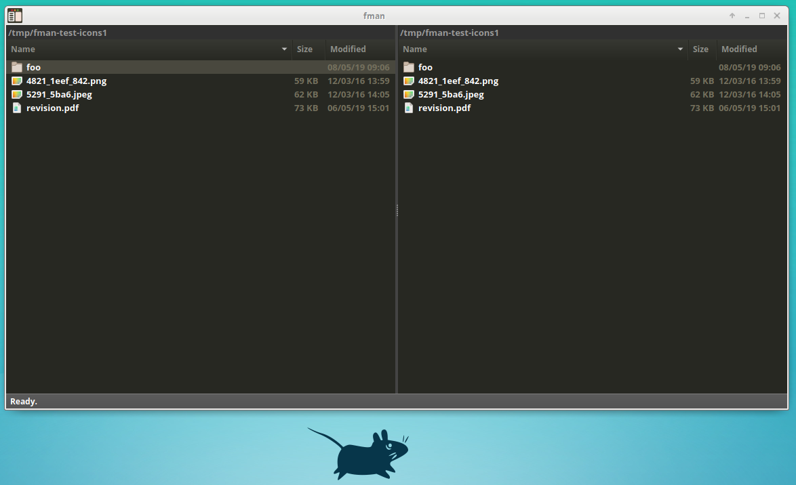Click the up arrow in the title bar

(x=732, y=15)
